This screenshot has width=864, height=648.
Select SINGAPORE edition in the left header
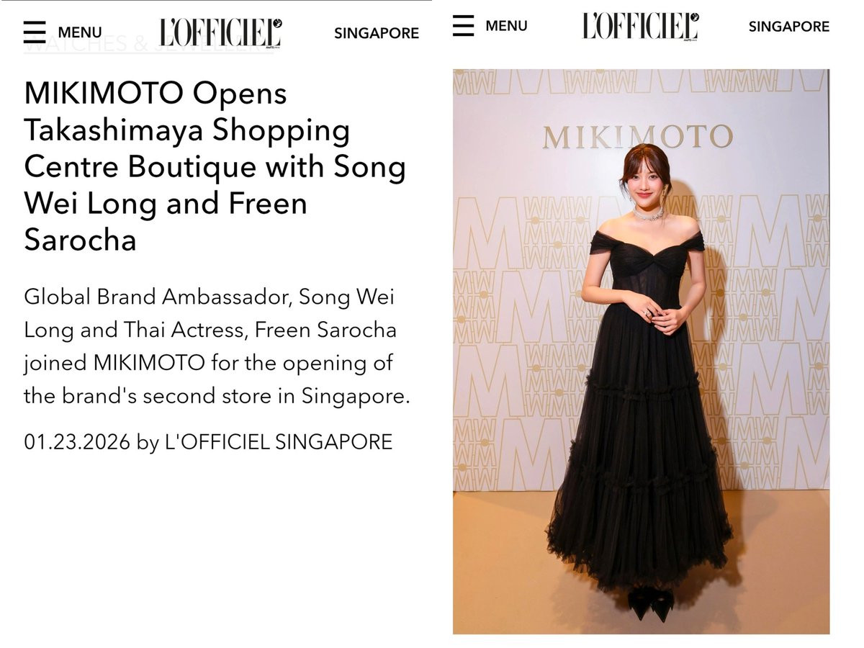pos(377,33)
